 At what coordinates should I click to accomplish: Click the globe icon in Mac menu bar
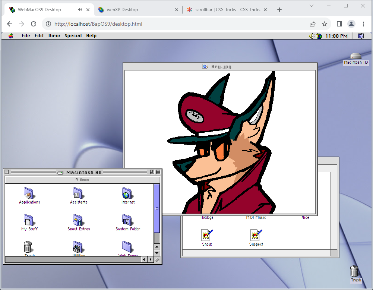[x=319, y=36]
